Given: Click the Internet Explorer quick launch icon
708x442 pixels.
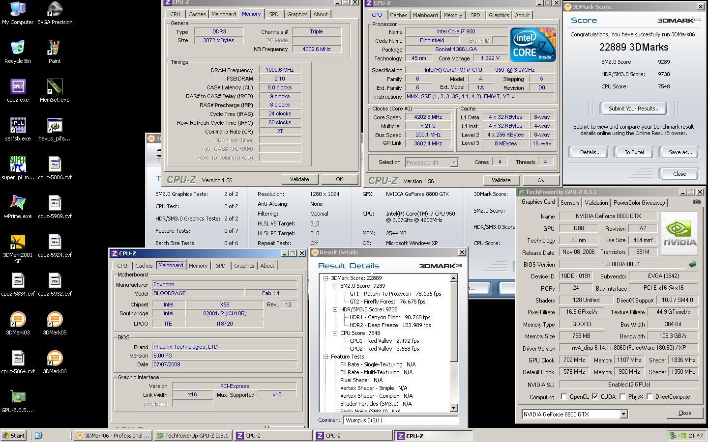Looking at the screenshot, I should pyautogui.click(x=38, y=435).
